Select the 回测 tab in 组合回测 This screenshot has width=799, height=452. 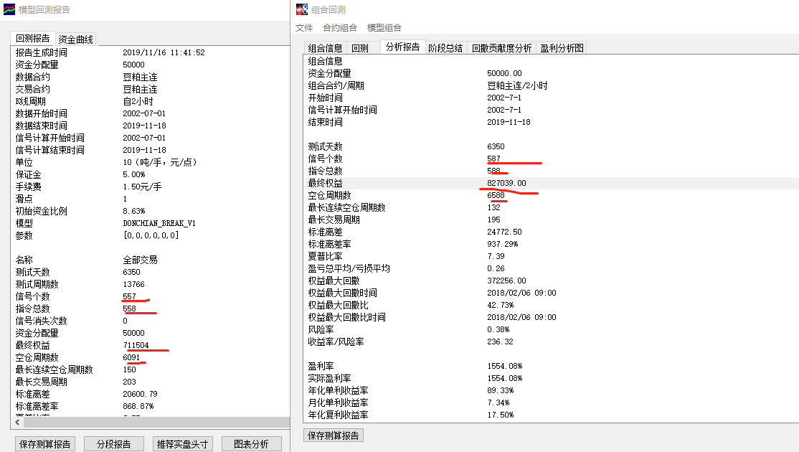(x=360, y=48)
